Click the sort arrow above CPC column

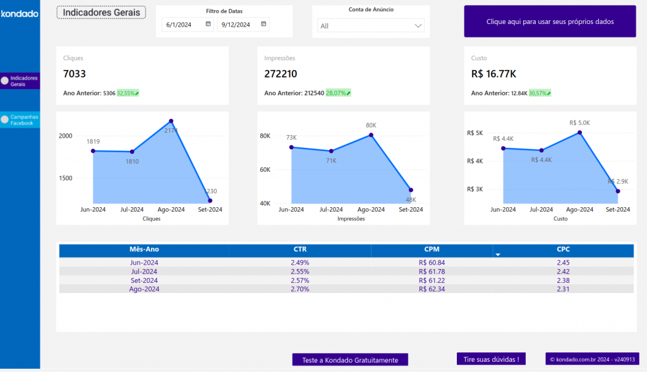tap(498, 255)
